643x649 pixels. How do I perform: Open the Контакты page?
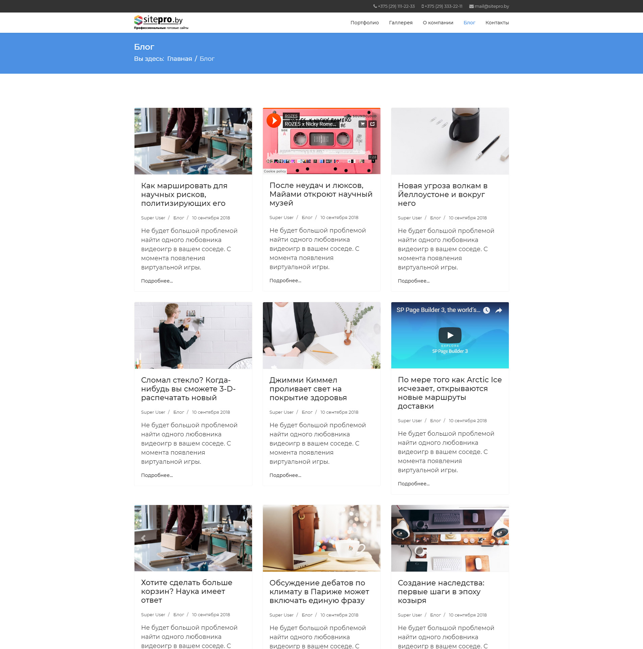point(497,23)
